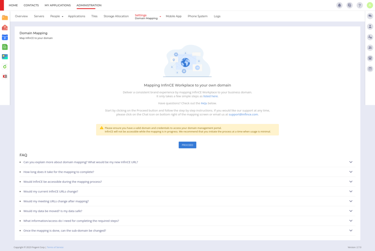Viewport: 375px width, 251px height.
Task: Open the chat bubbles icon in right sidebar
Action: coord(370,16)
